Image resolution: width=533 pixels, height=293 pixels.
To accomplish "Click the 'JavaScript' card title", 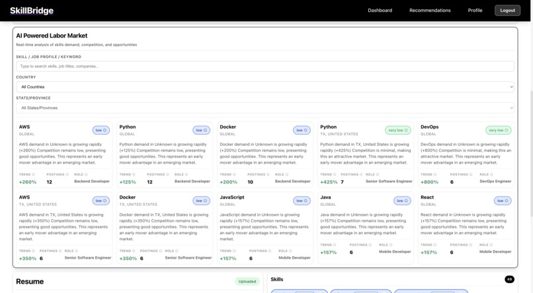I will coord(232,197).
